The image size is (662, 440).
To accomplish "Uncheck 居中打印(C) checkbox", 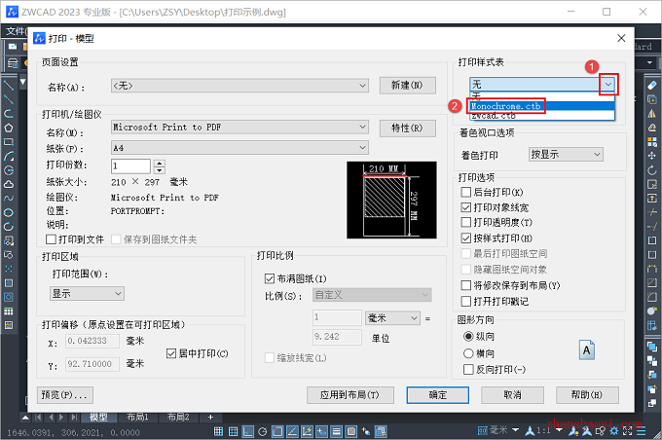I will [x=171, y=353].
